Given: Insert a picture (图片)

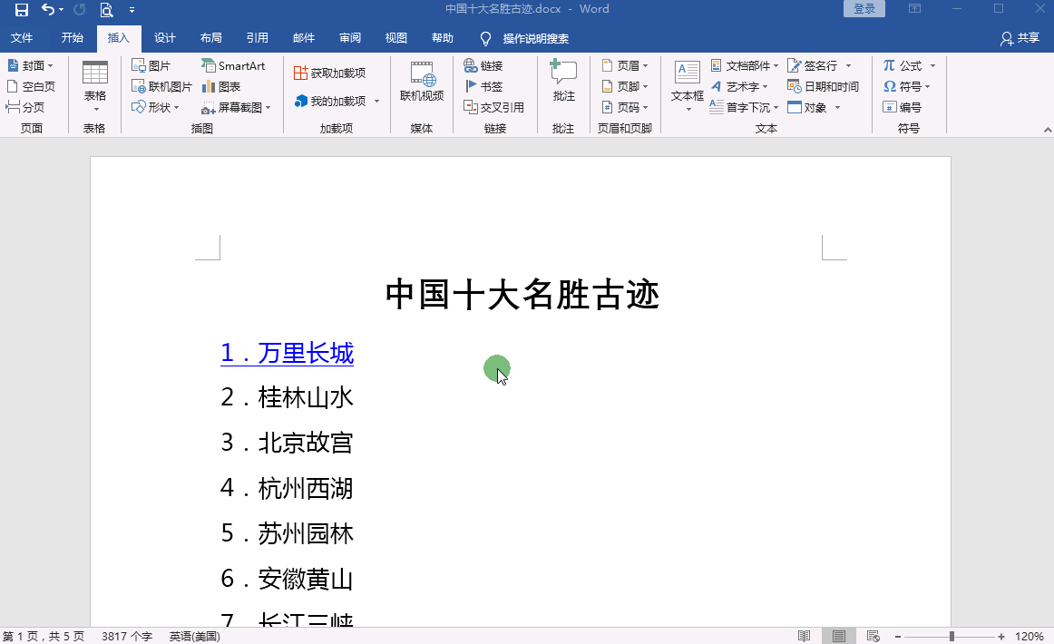Looking at the screenshot, I should (x=151, y=66).
